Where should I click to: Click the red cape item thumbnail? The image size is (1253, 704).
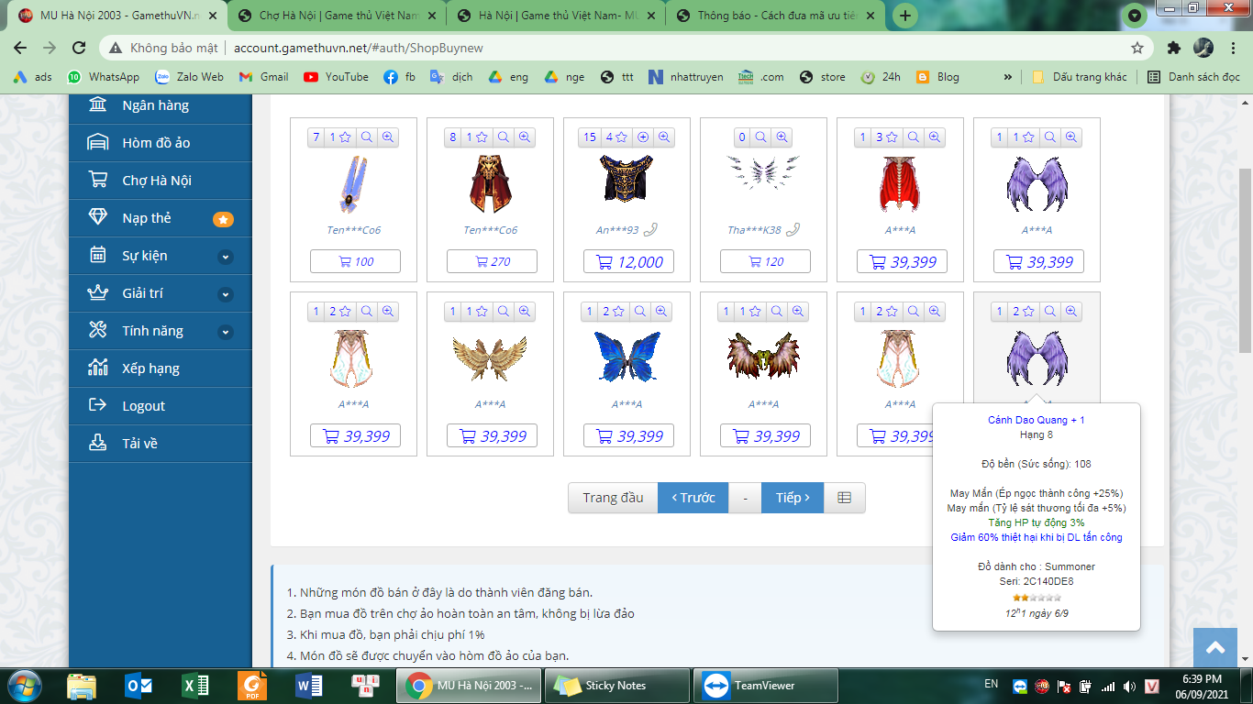901,183
